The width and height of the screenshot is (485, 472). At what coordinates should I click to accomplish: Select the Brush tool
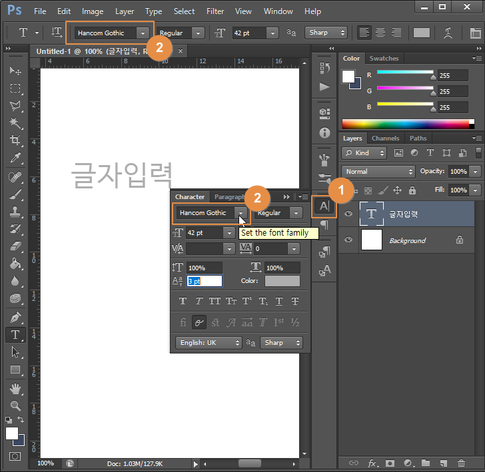click(15, 194)
